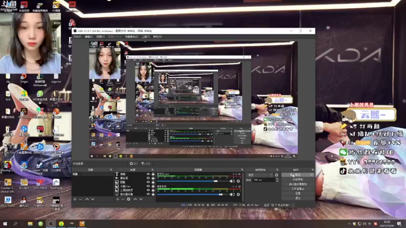Image resolution: width=406 pixels, height=228 pixels.
Task: Open the 编辑(E) menu in OBS
Action: click(x=89, y=36)
